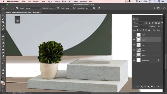167x94 pixels.
Task: Click the background color swatch
Action: click(4, 84)
